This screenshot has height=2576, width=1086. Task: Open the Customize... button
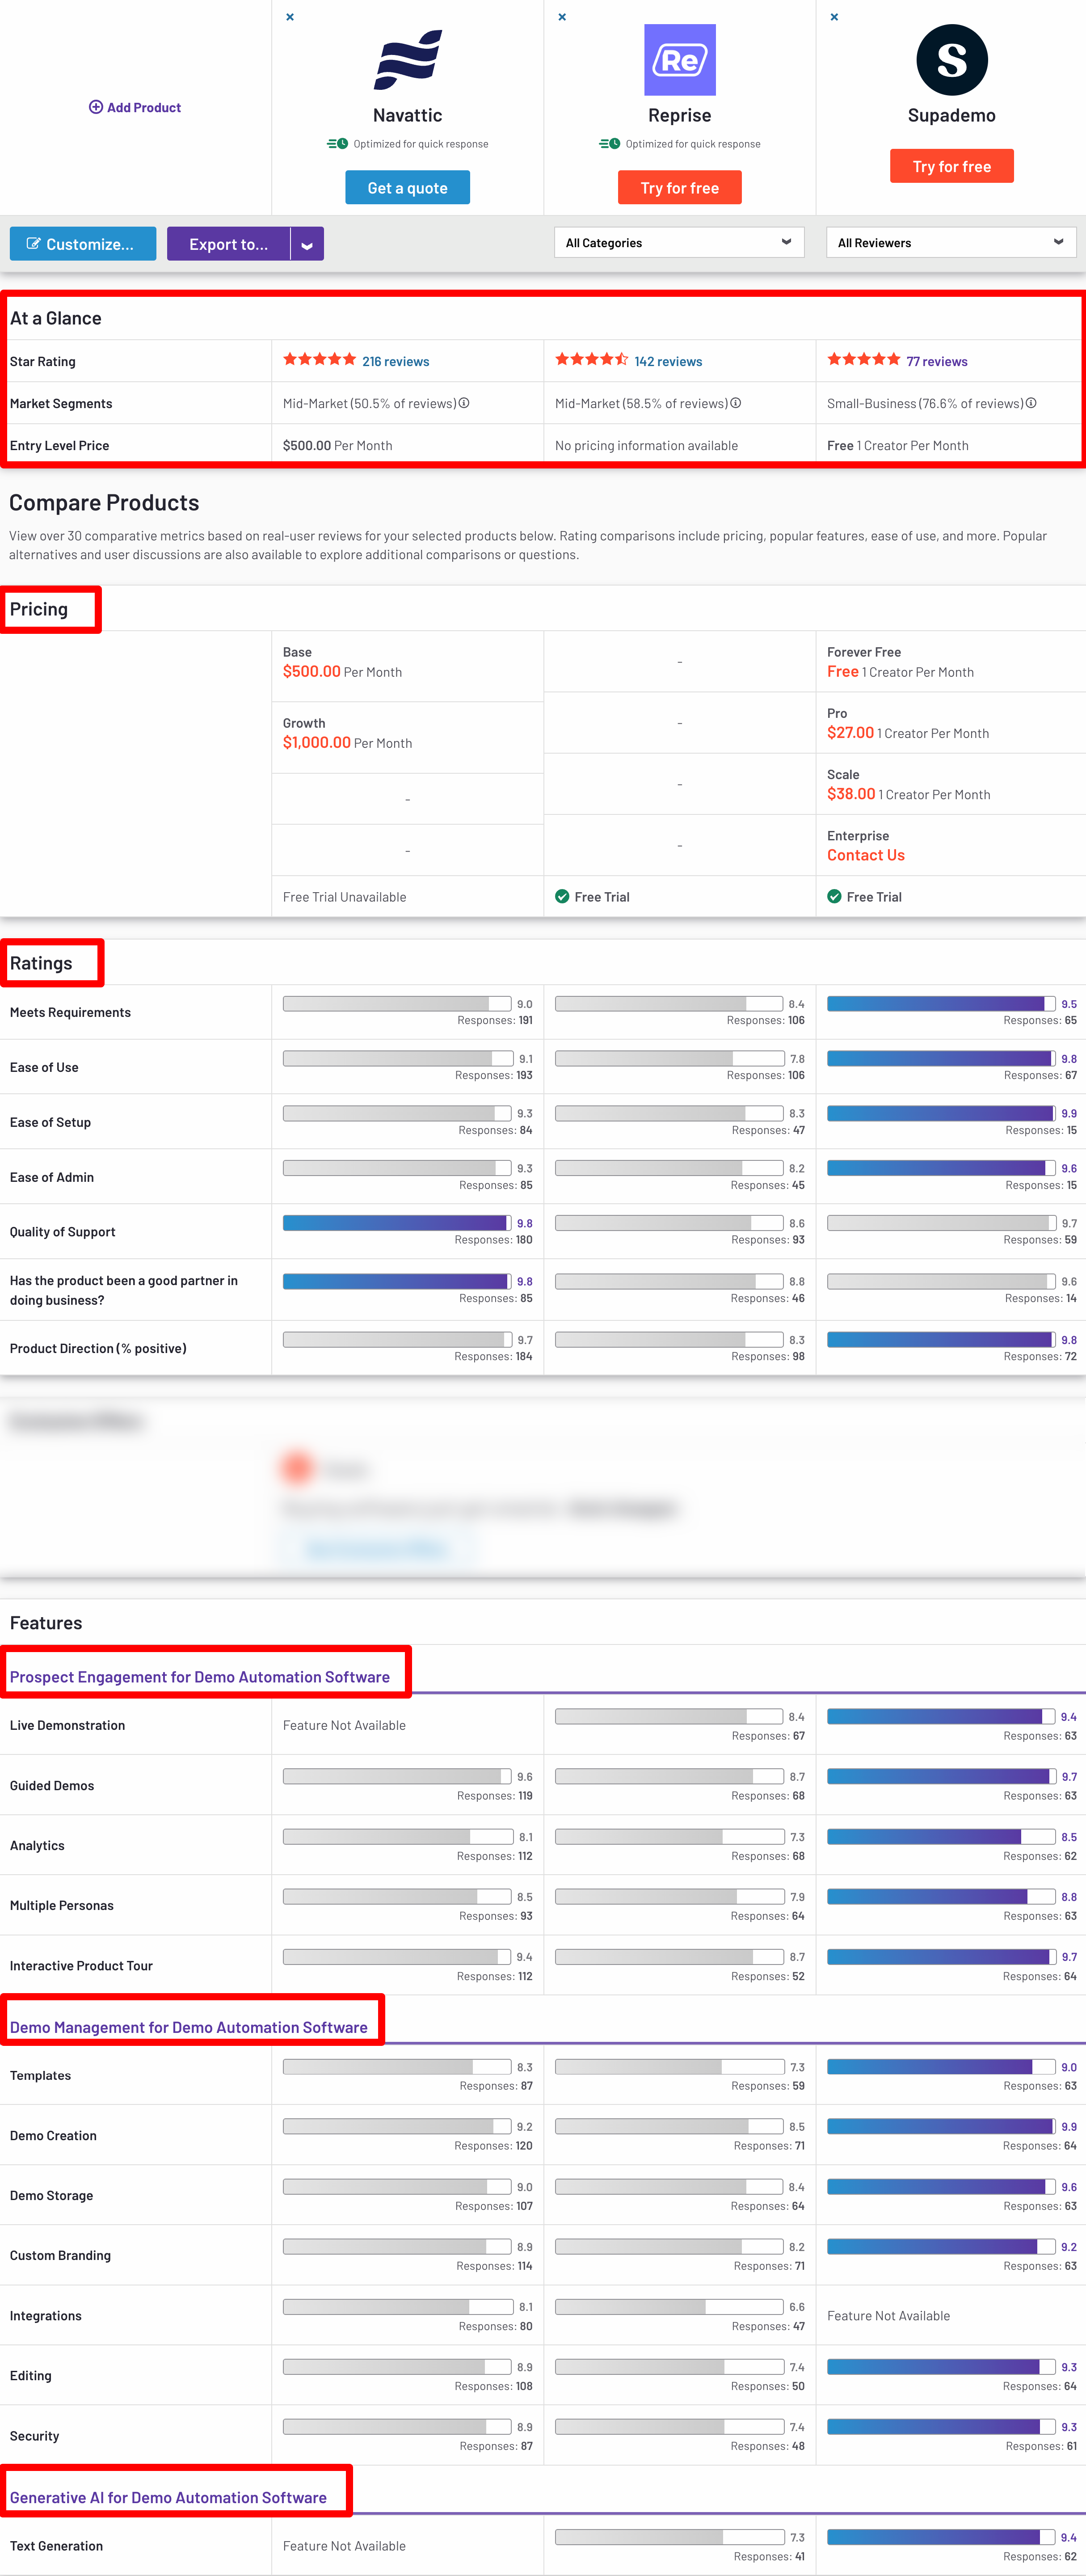pos(83,244)
